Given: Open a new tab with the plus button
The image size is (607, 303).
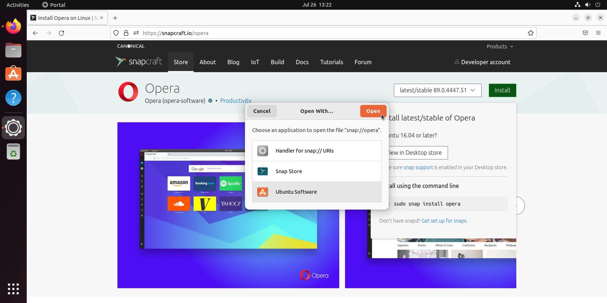Looking at the screenshot, I should tap(115, 18).
